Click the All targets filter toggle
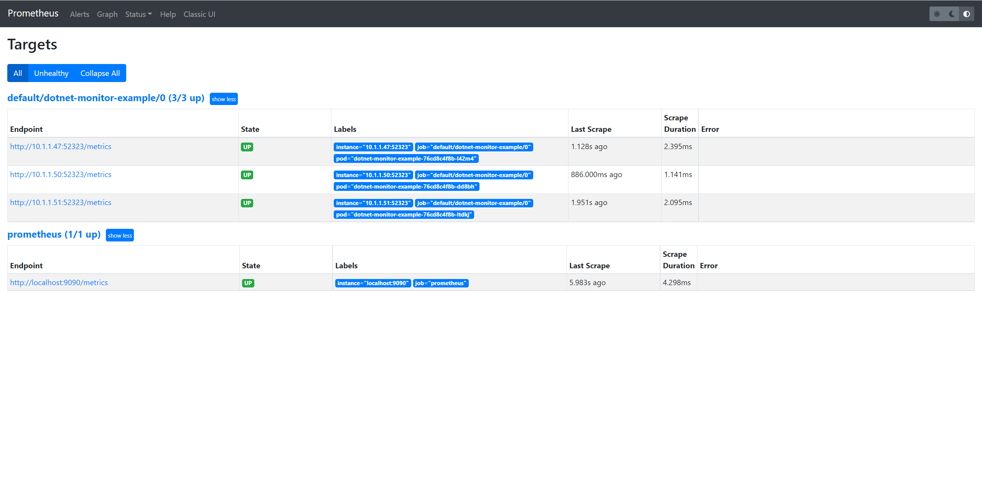The image size is (982, 499). (17, 73)
